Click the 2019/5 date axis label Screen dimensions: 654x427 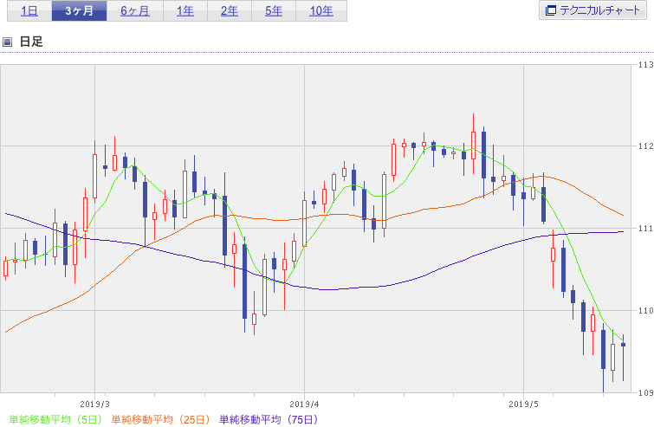523,404
